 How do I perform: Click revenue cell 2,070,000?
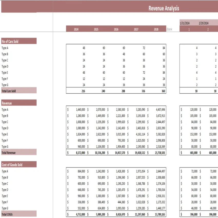(x=101, y=110)
